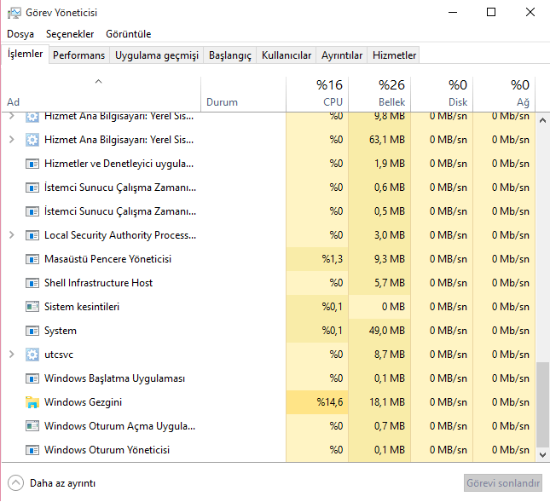Image resolution: width=550 pixels, height=502 pixels.
Task: Open the Başlangıç tab
Action: pyautogui.click(x=230, y=55)
